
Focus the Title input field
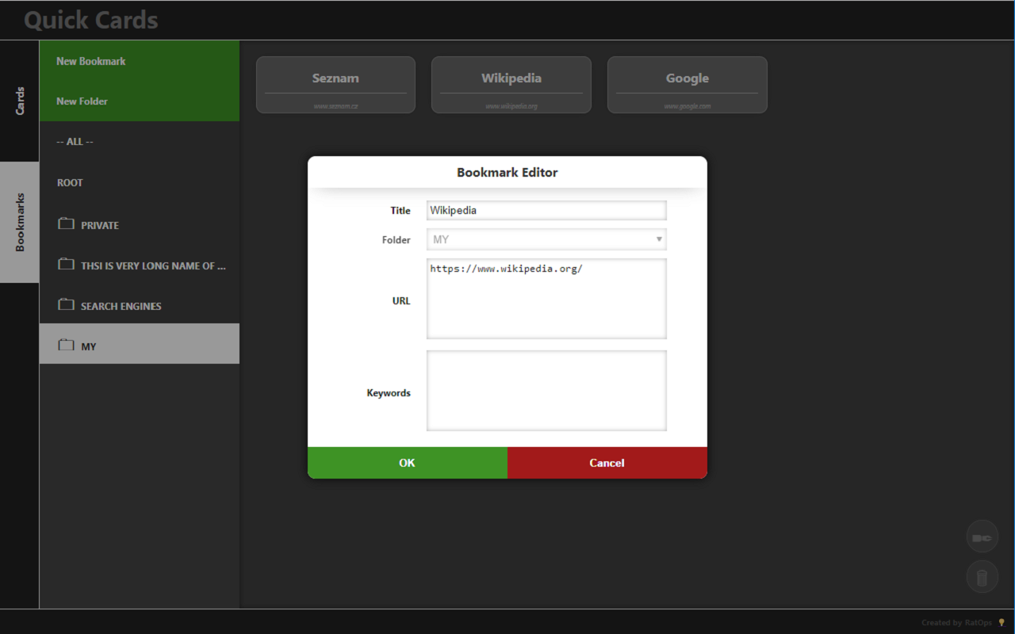click(546, 210)
